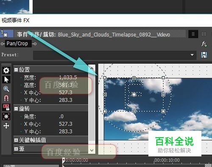212x167 pixels.
Task: Save preset with floppy disk icon
Action: pyautogui.click(x=204, y=55)
